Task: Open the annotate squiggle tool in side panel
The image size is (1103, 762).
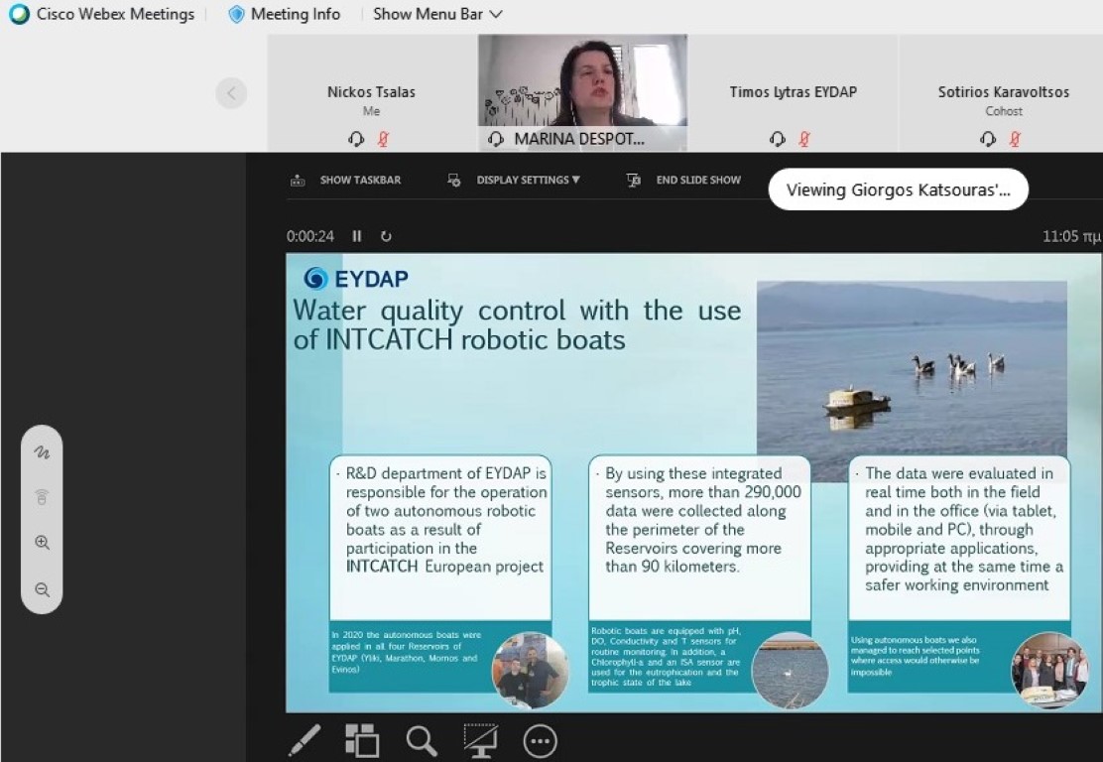Action: click(x=42, y=451)
